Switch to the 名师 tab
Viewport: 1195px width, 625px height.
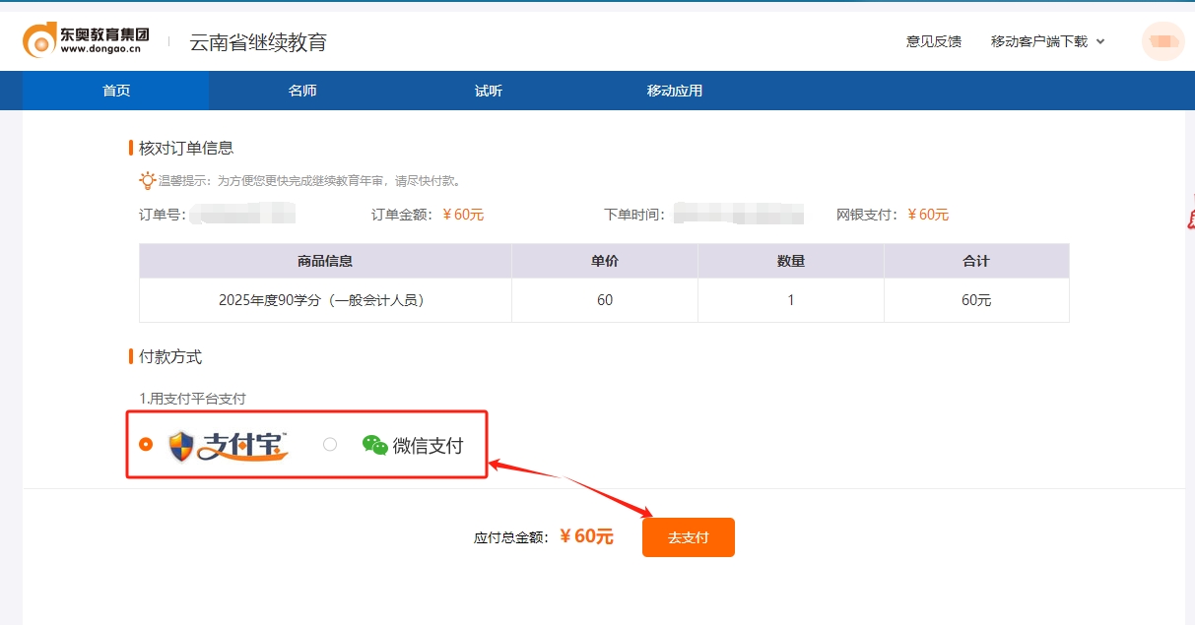coord(301,90)
